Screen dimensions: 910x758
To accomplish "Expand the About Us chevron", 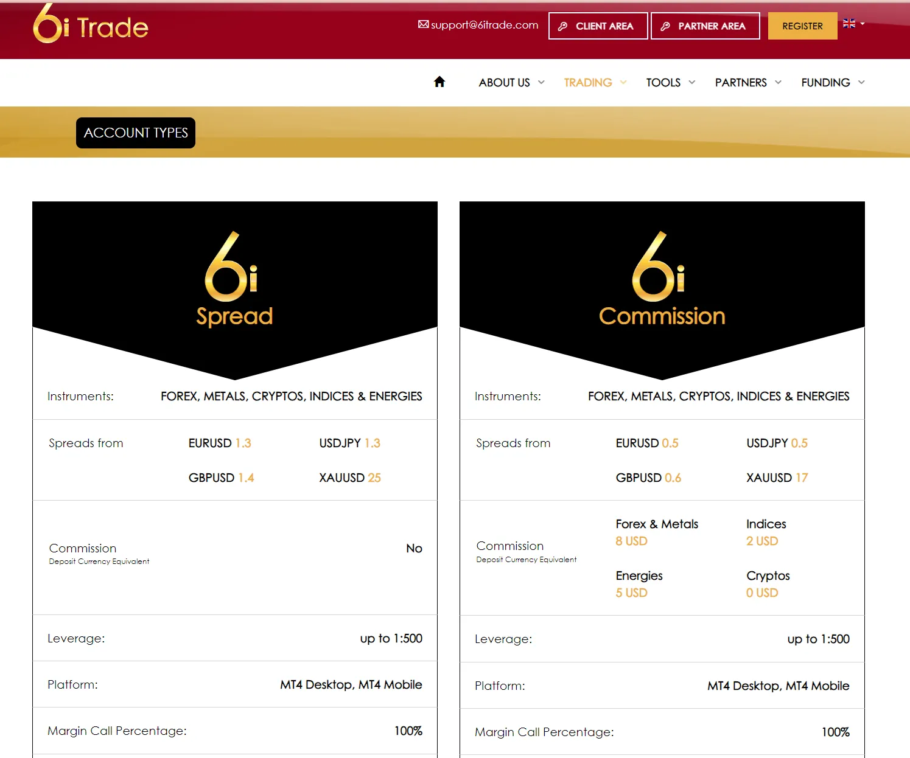I will (541, 82).
